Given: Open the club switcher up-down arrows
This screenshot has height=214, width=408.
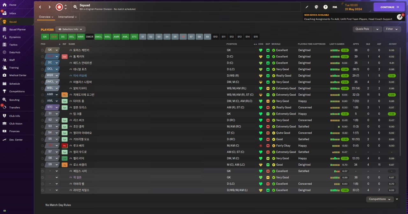Looking at the screenshot, I should [66, 7].
